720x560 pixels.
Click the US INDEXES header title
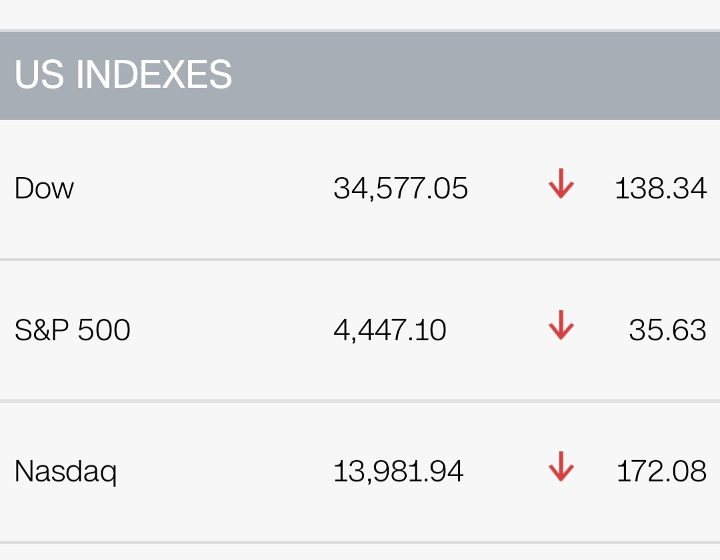pos(123,75)
